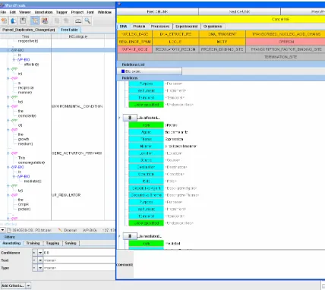This screenshot has width=325, height=290.
Task: Switch to the Paired_Duplicates_Changed.prj tab
Action: 29,30
